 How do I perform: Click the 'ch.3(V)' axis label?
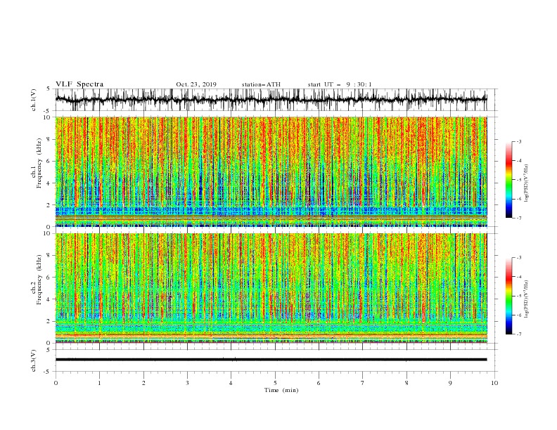coord(34,360)
